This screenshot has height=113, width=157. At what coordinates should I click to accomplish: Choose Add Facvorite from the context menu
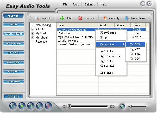[111, 56]
